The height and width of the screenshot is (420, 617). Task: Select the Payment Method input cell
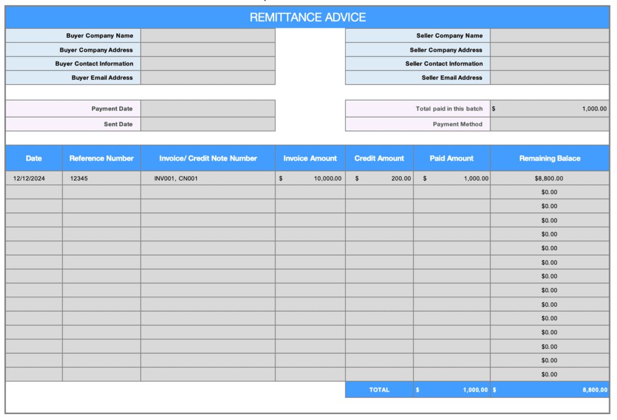550,124
